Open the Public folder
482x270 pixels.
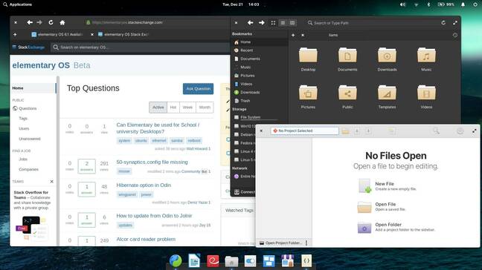(x=347, y=97)
